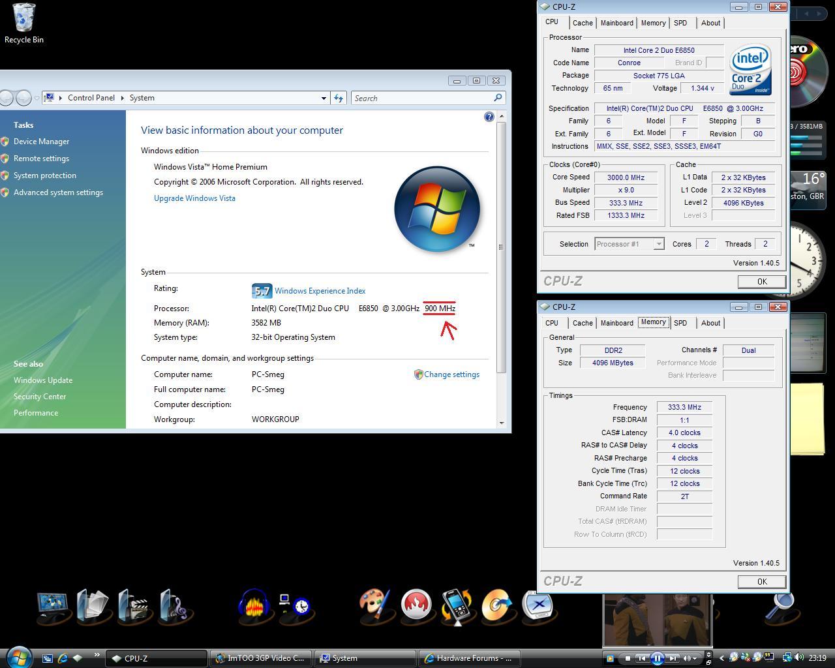Click the Control Panel breadcrumb arrow
Image resolution: width=835 pixels, height=668 pixels.
click(122, 98)
